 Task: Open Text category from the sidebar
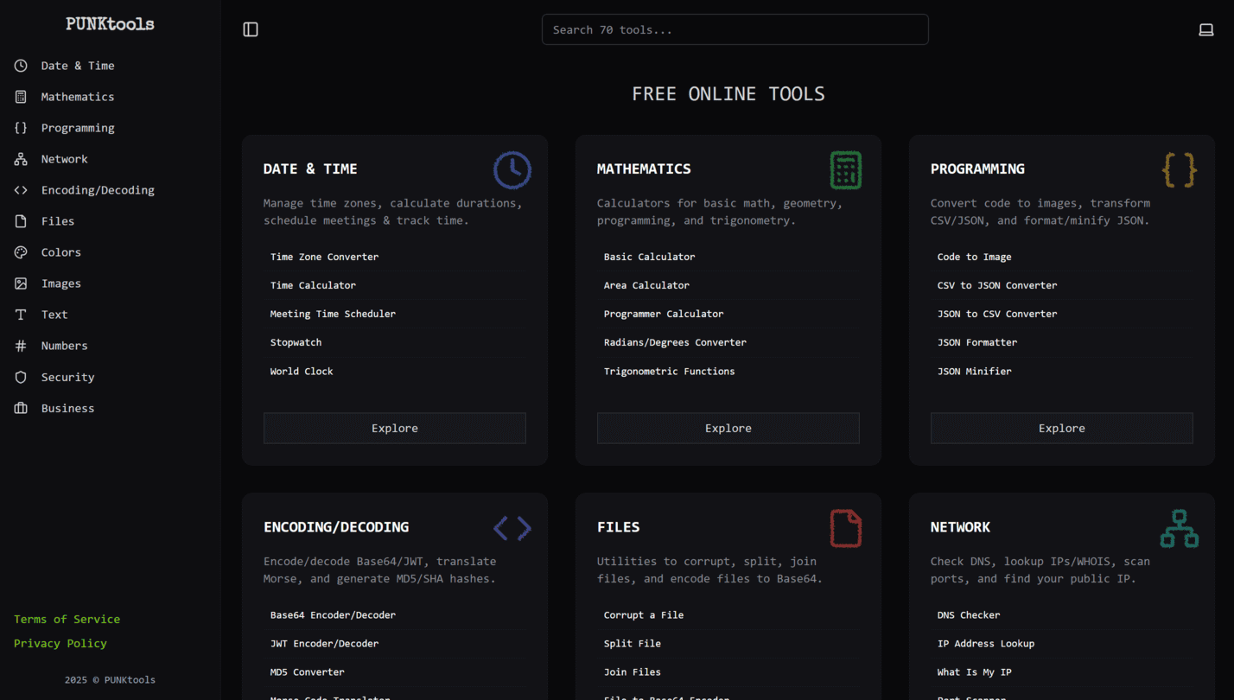point(54,315)
